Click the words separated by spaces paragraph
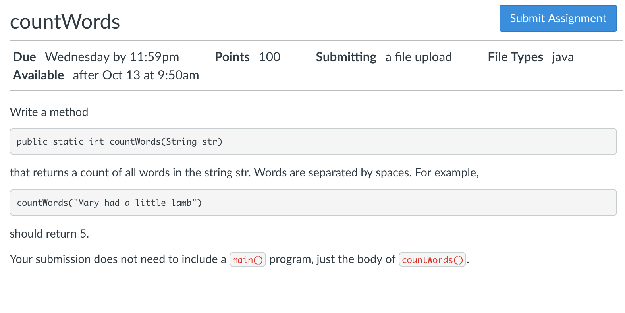 point(244,172)
